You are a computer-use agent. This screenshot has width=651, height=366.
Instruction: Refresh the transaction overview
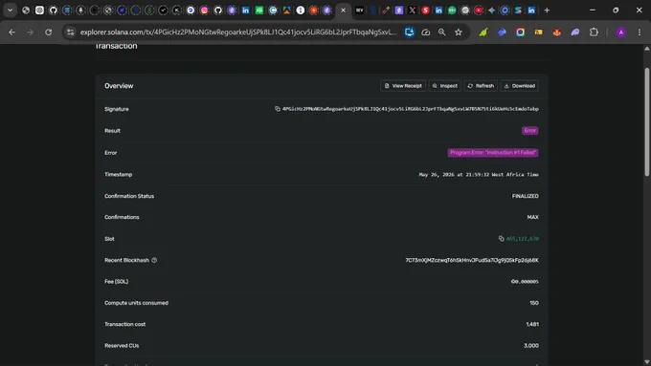coord(481,86)
